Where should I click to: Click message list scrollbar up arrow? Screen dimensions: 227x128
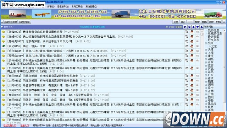(202, 31)
